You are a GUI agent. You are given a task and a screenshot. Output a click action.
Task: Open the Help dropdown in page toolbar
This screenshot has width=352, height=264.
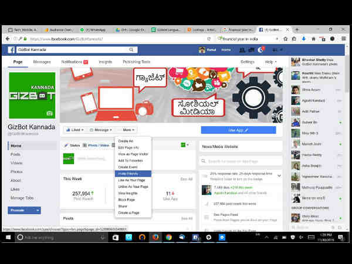pyautogui.click(x=270, y=62)
